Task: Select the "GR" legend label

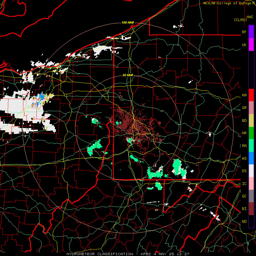Action: (244, 108)
